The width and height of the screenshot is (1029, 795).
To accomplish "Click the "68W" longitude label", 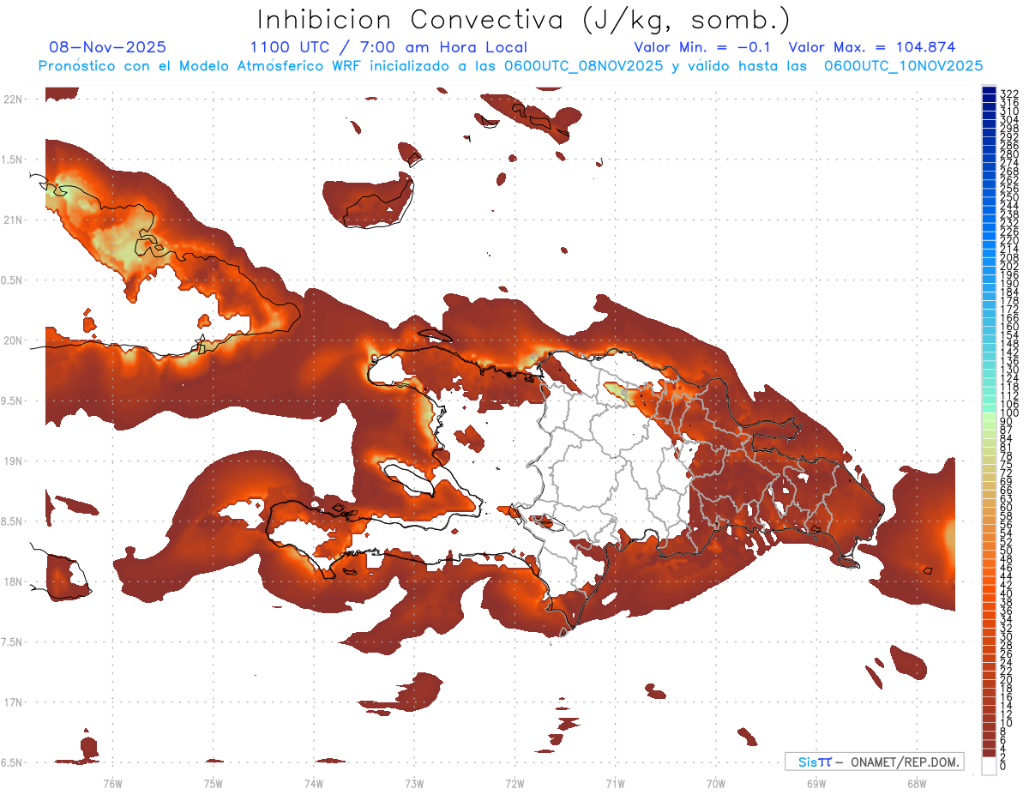I will coord(917,783).
